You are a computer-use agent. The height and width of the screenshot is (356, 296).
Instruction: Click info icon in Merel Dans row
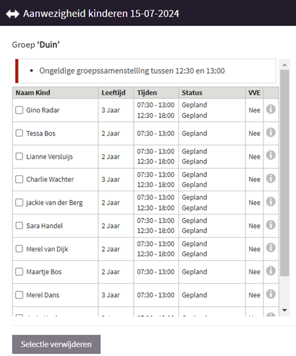coord(271,294)
